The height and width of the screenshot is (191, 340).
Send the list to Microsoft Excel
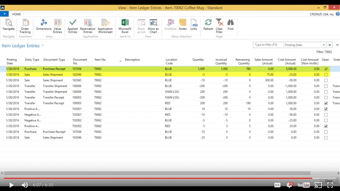coord(125,26)
